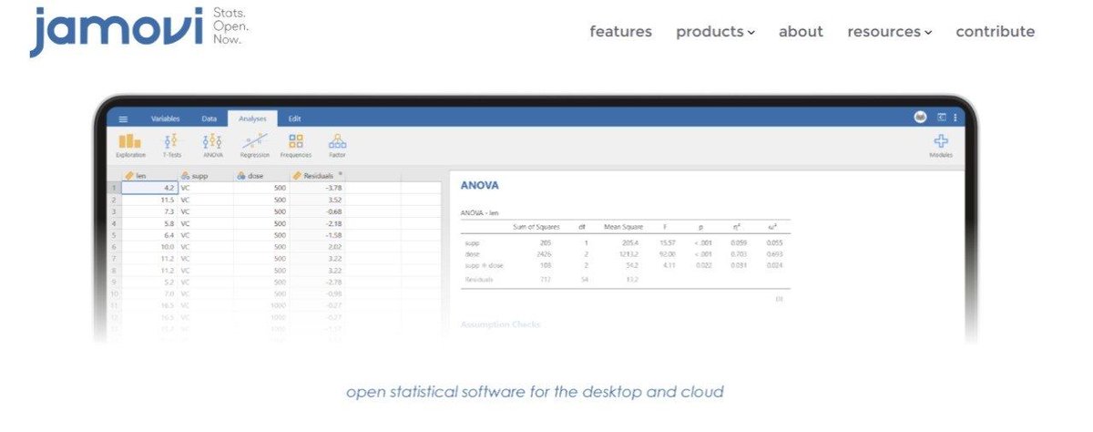Click the vertical dots options icon

click(955, 118)
